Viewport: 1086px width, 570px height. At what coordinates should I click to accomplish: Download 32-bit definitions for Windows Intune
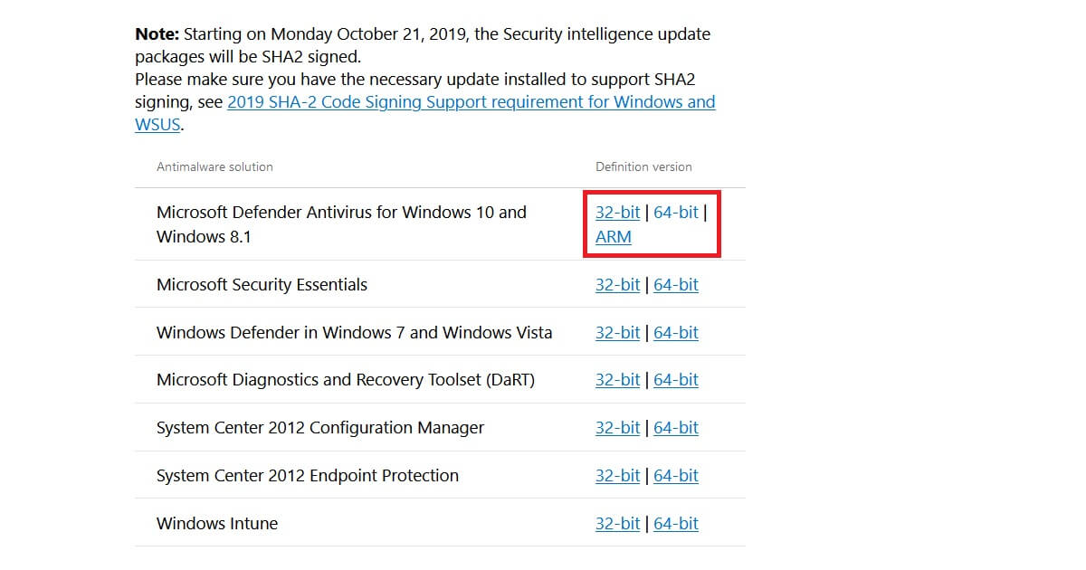pos(617,523)
